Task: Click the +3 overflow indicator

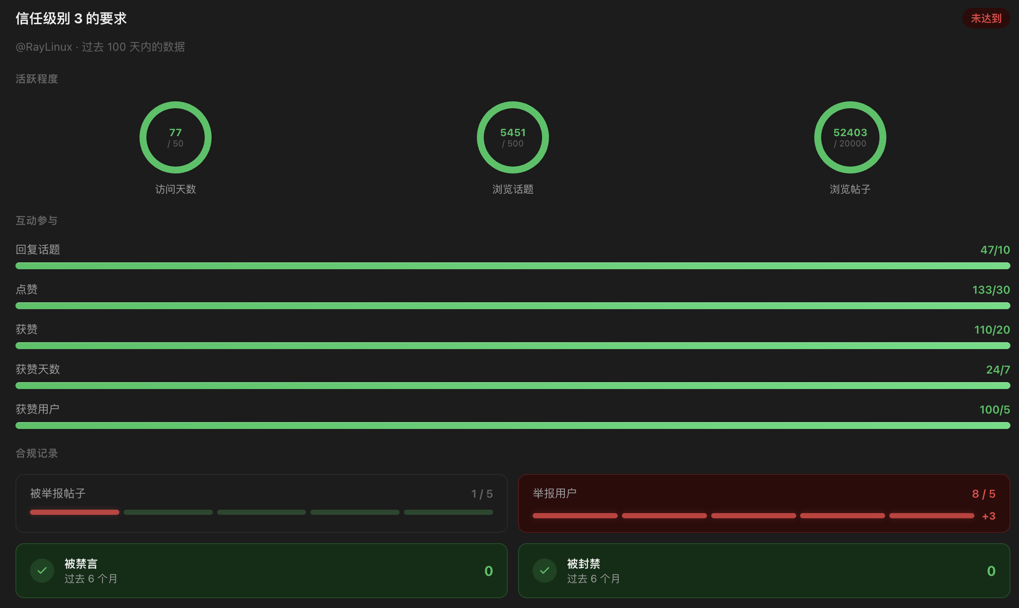Action: 989,516
